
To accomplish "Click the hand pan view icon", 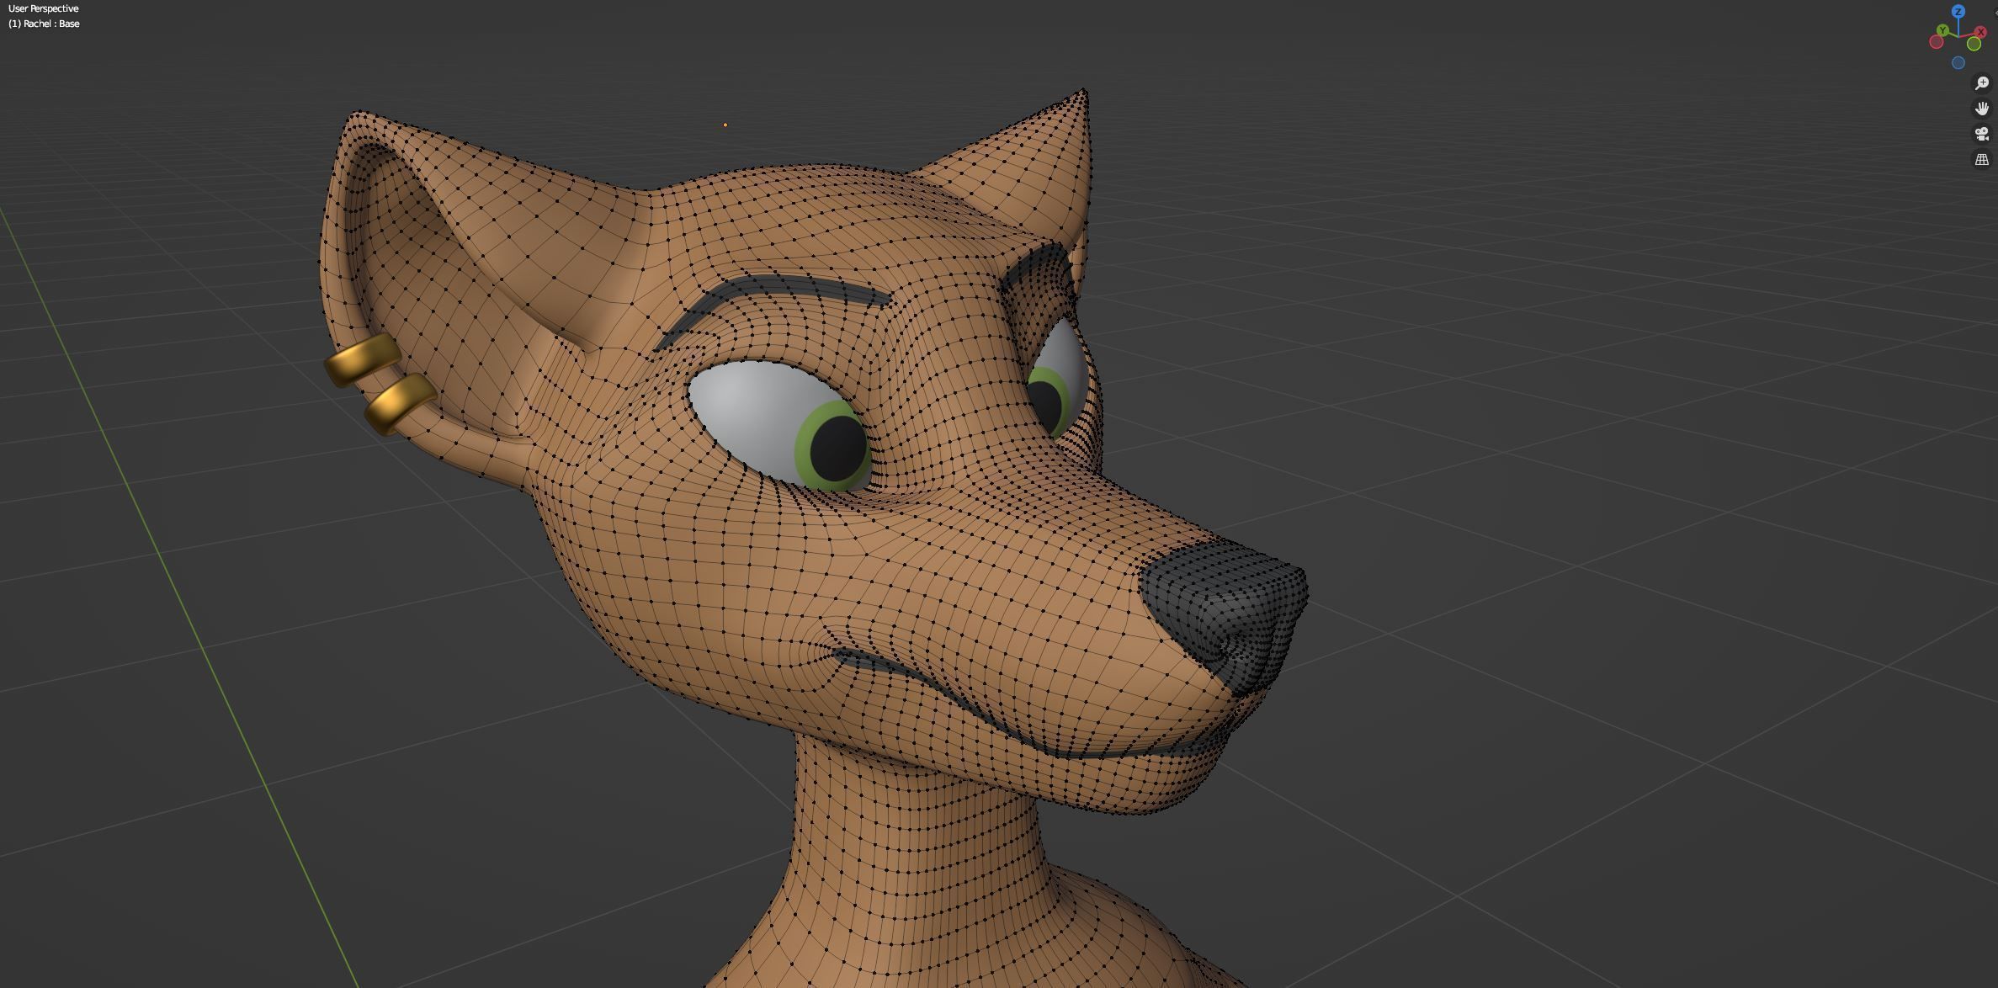I will [x=1982, y=109].
